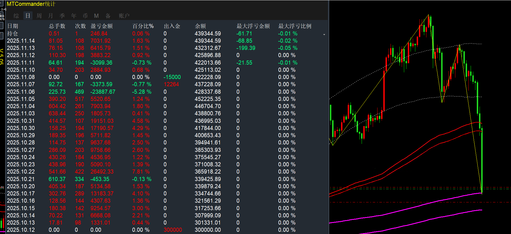
Task: Select the 年 yearly tab
Action: tap(74, 16)
